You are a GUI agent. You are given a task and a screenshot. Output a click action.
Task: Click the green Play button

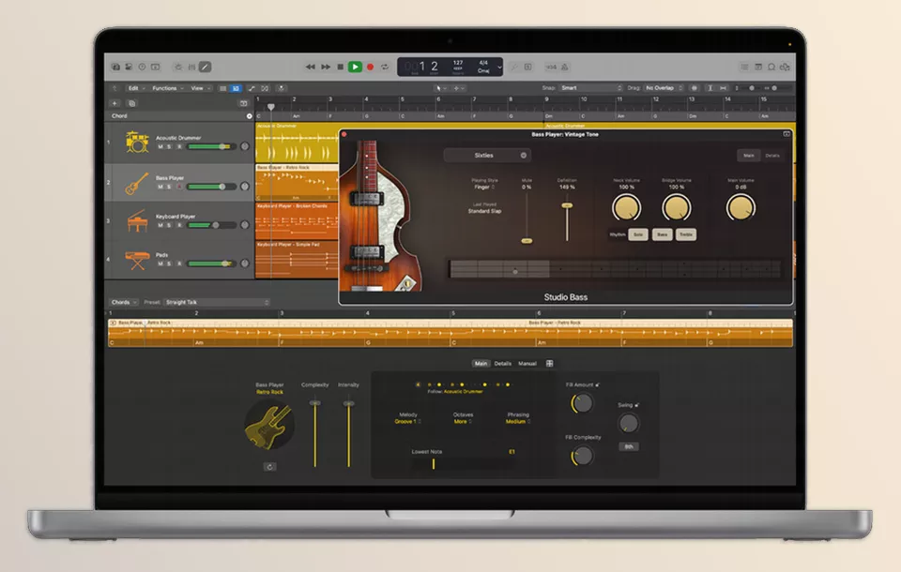click(355, 68)
